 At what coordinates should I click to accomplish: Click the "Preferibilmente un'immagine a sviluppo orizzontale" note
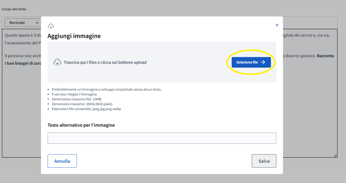(x=107, y=89)
